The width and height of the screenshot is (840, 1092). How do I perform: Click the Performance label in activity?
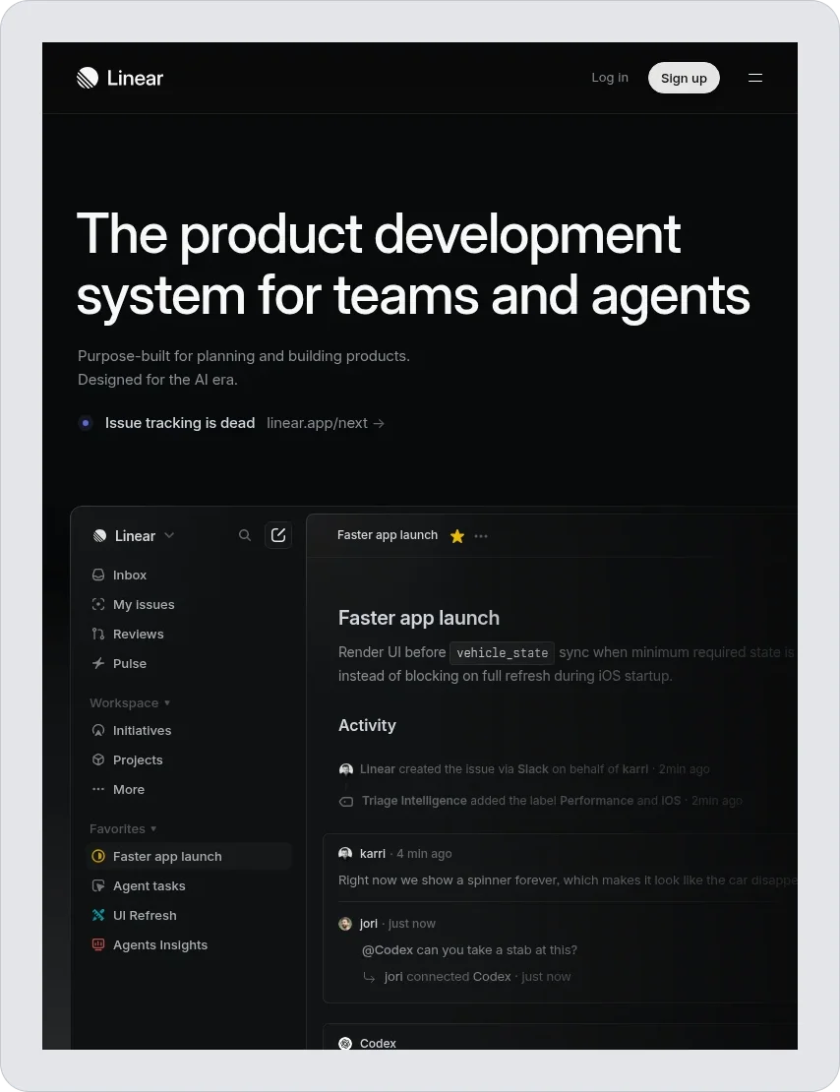pos(595,801)
